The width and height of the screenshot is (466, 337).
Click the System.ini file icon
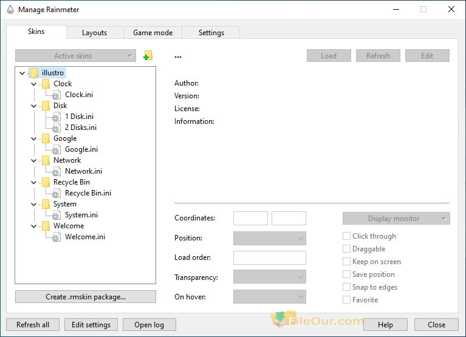57,216
